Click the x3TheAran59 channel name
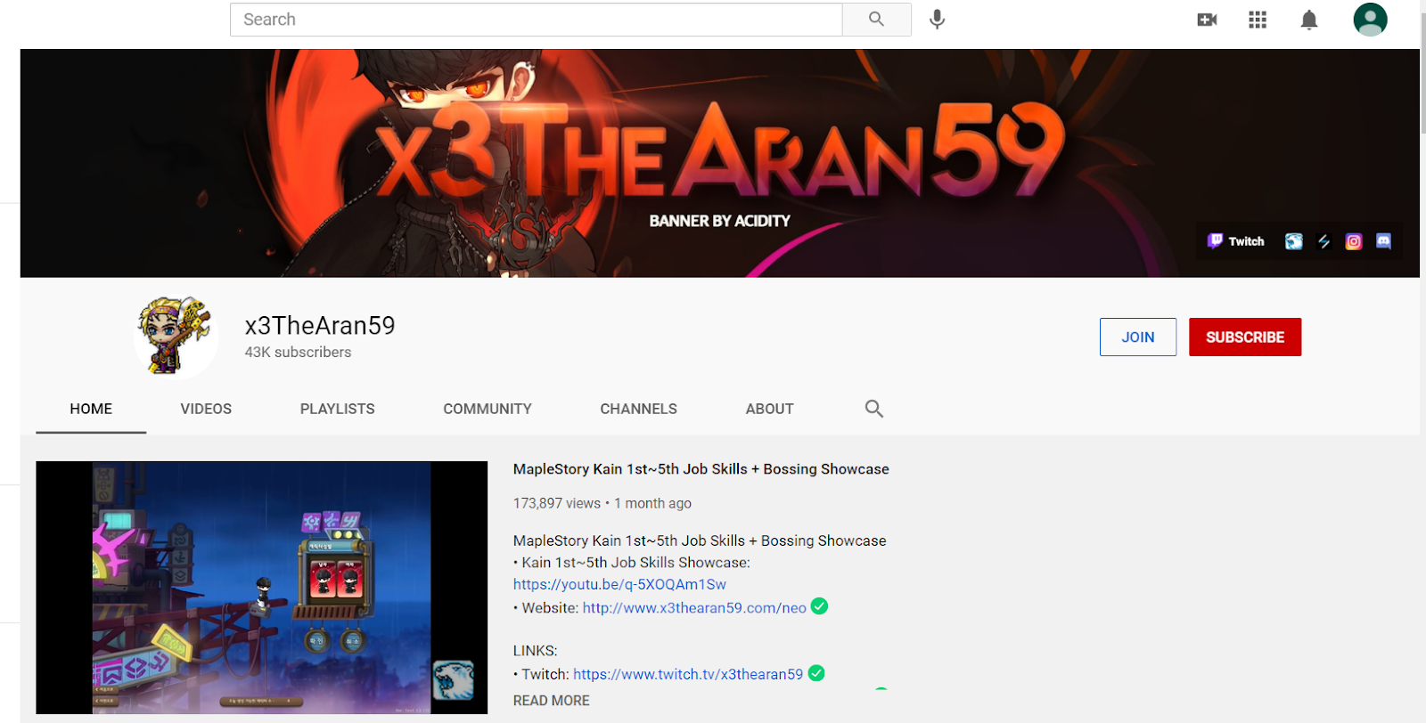 tap(320, 326)
